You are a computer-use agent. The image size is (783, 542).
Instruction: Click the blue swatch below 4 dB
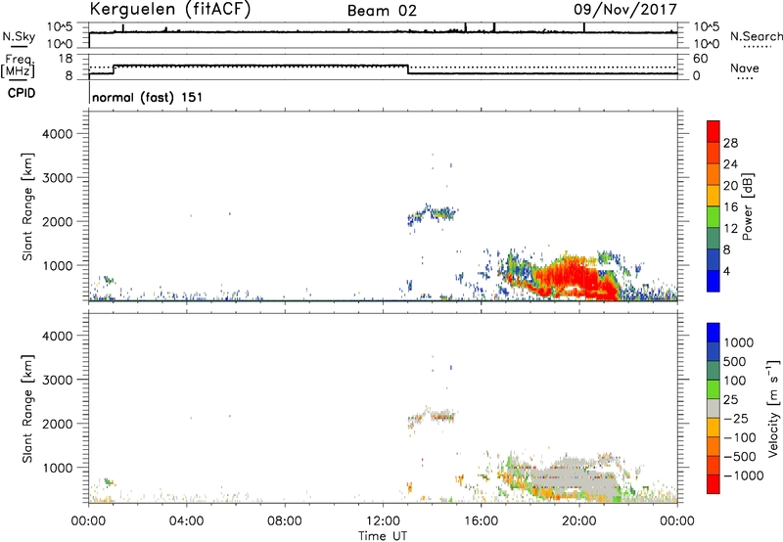point(714,281)
